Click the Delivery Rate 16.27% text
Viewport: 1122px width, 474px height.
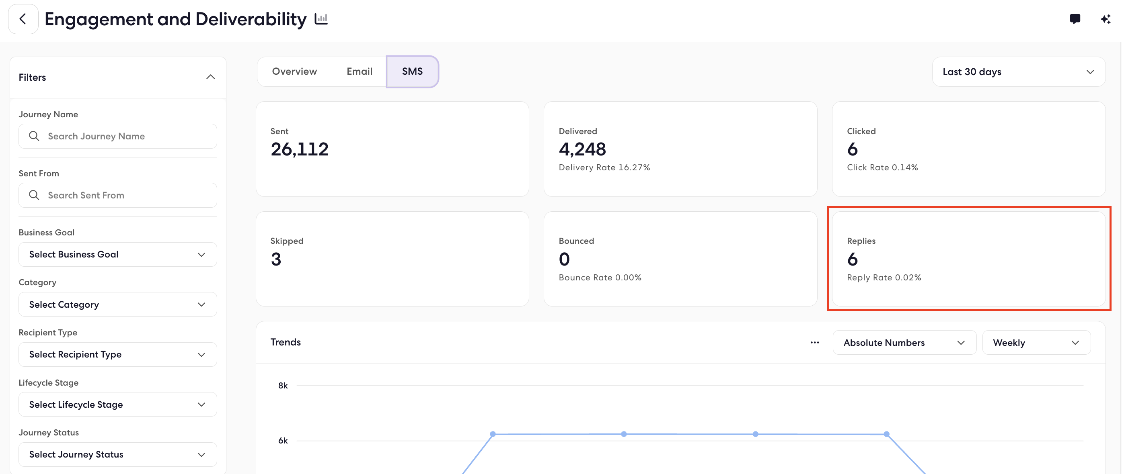(x=604, y=168)
